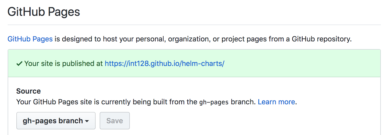Screen dimensions: 389x135
Task: Click blank white area right of Save button
Action: (253, 121)
